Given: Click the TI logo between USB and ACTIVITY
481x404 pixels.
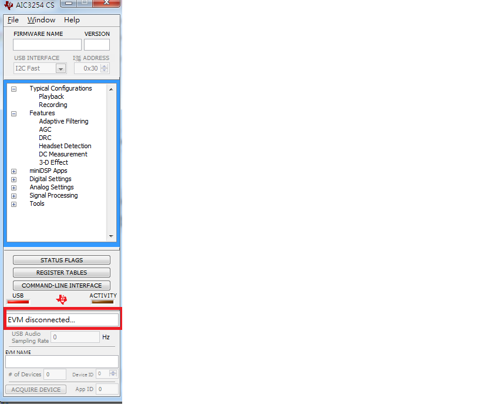Looking at the screenshot, I should (61, 299).
